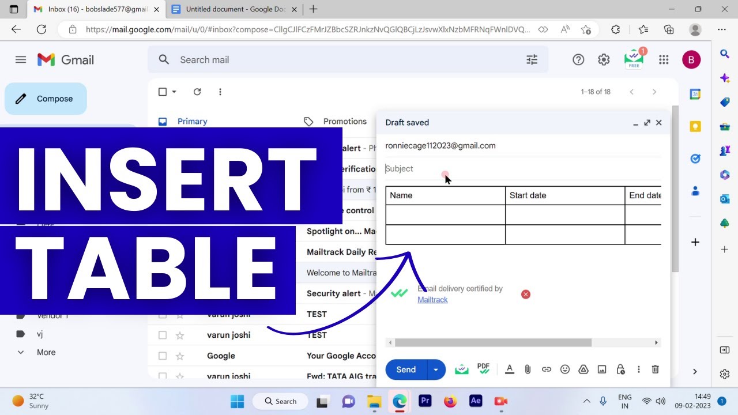Open Edge settings and more menu
The height and width of the screenshot is (415, 738).
coord(722,29)
